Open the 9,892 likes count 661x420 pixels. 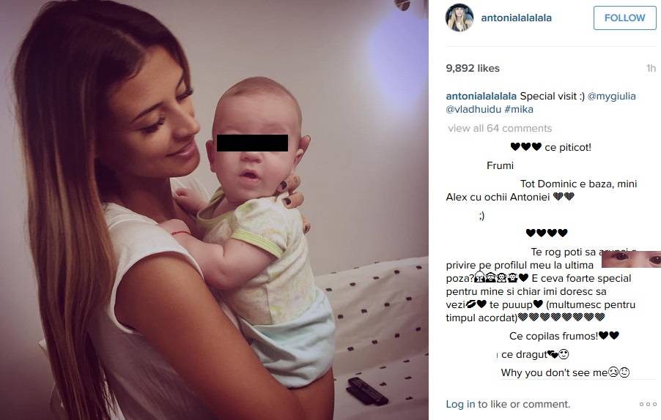point(473,68)
